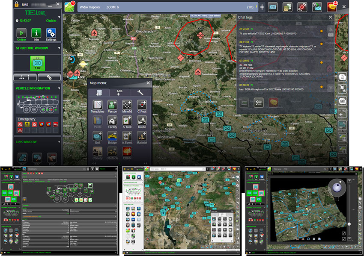Click the forward message icon in top toolbar
Screen dimensions: 364x256
(317, 7)
